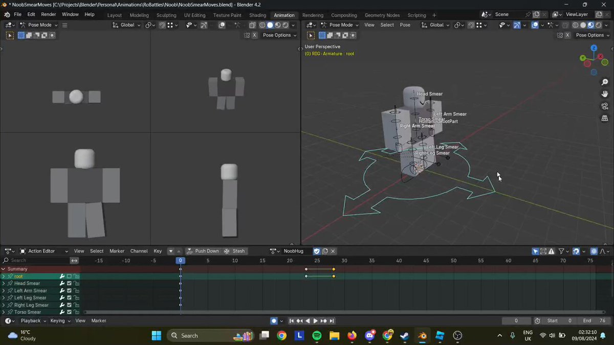Viewport: 614px width, 345px height.
Task: Click the play reversed button
Action: tap(308, 321)
